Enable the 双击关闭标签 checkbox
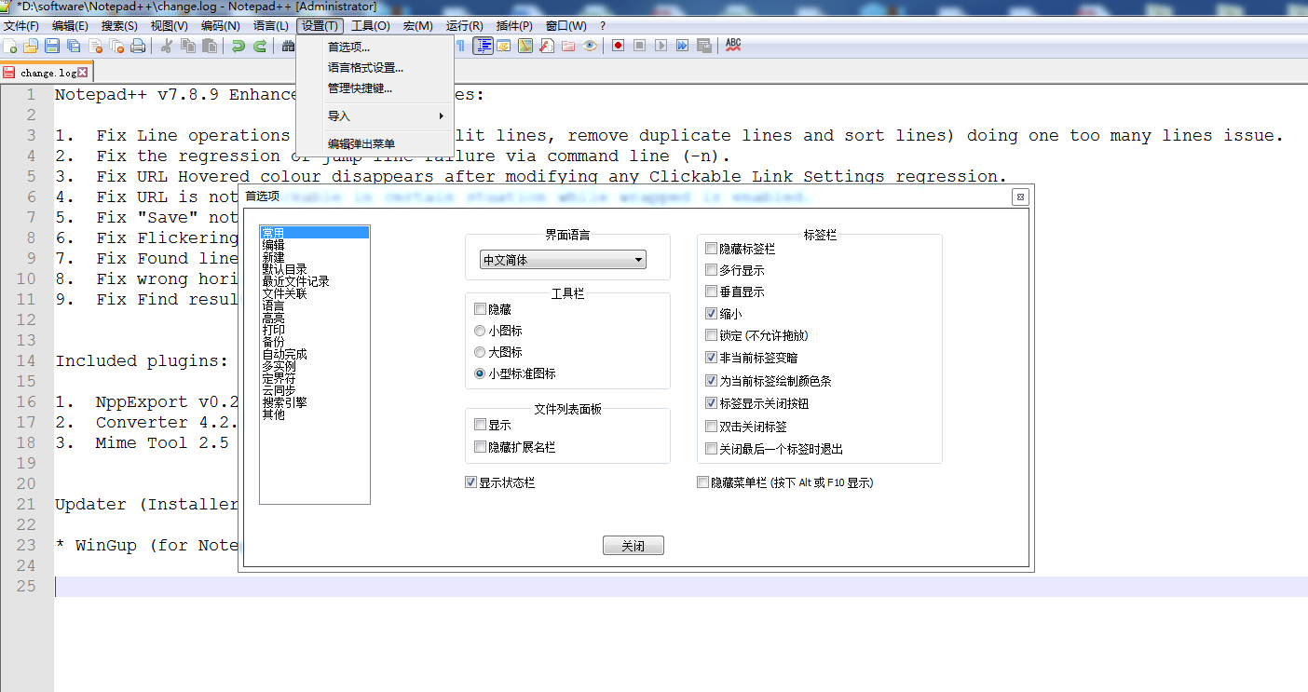Screen dimensions: 1308x692 tap(711, 427)
